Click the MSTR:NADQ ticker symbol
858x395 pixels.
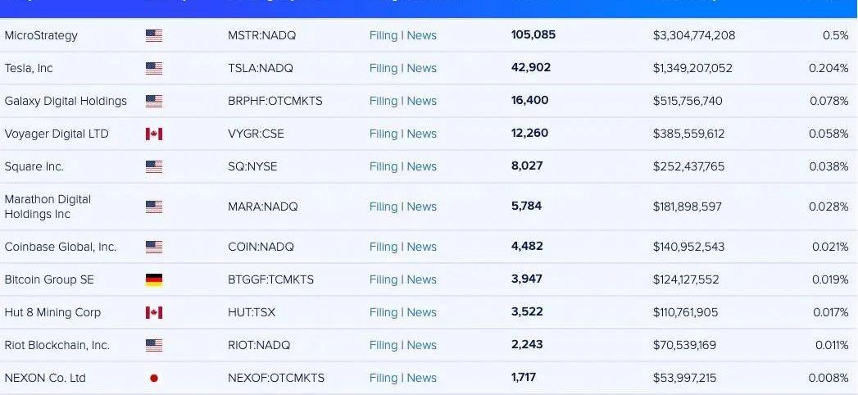pos(261,35)
